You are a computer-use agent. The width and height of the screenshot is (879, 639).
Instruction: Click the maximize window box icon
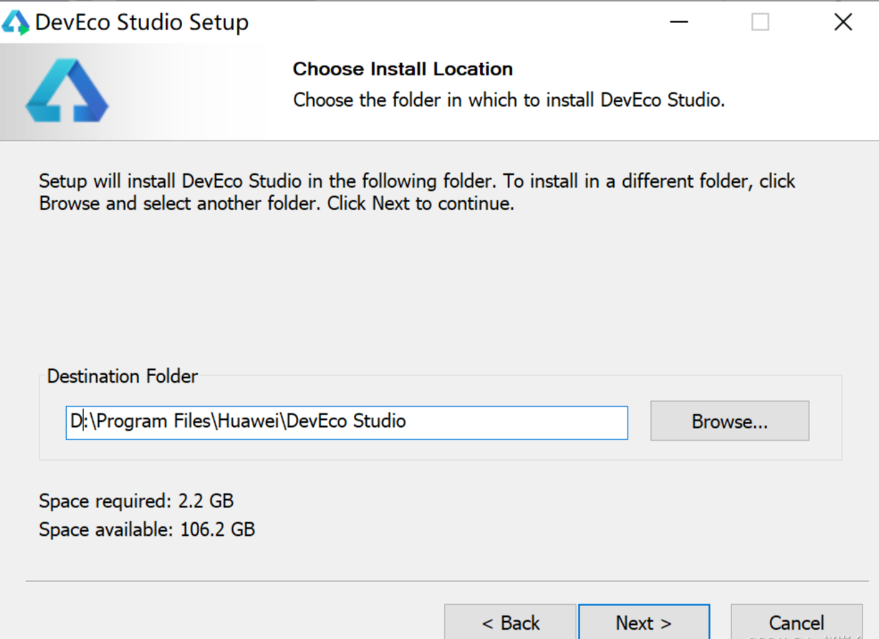point(760,22)
